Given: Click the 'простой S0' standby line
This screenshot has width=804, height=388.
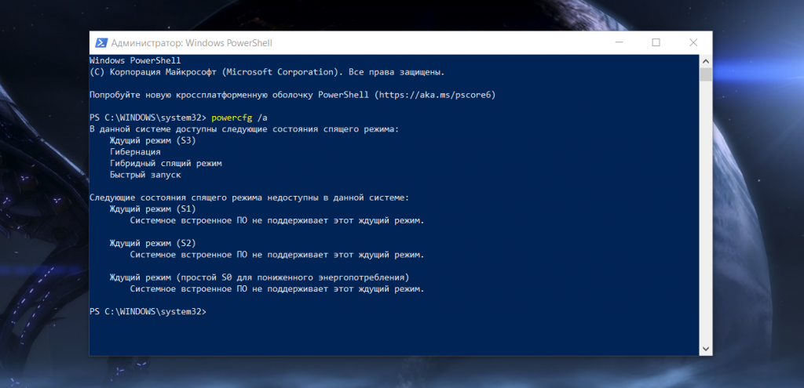Looking at the screenshot, I should click(259, 277).
